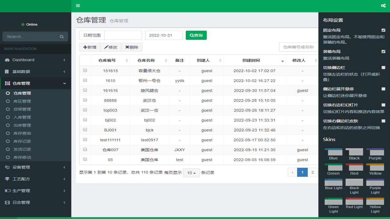Click the search magnifier icon in sidebar

(62, 37)
